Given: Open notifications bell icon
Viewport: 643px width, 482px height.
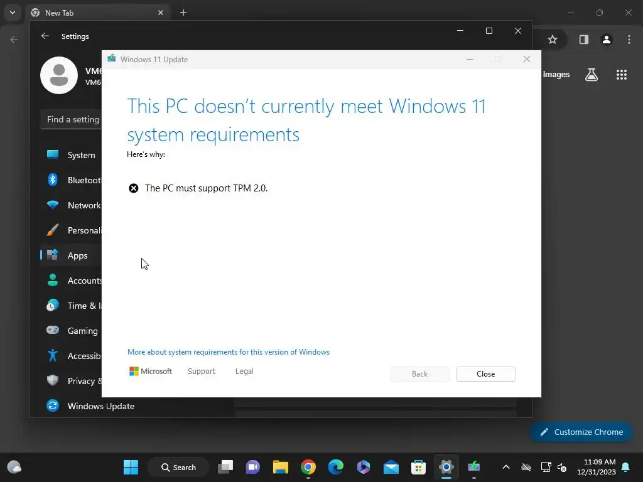Looking at the screenshot, I should click(x=626, y=467).
